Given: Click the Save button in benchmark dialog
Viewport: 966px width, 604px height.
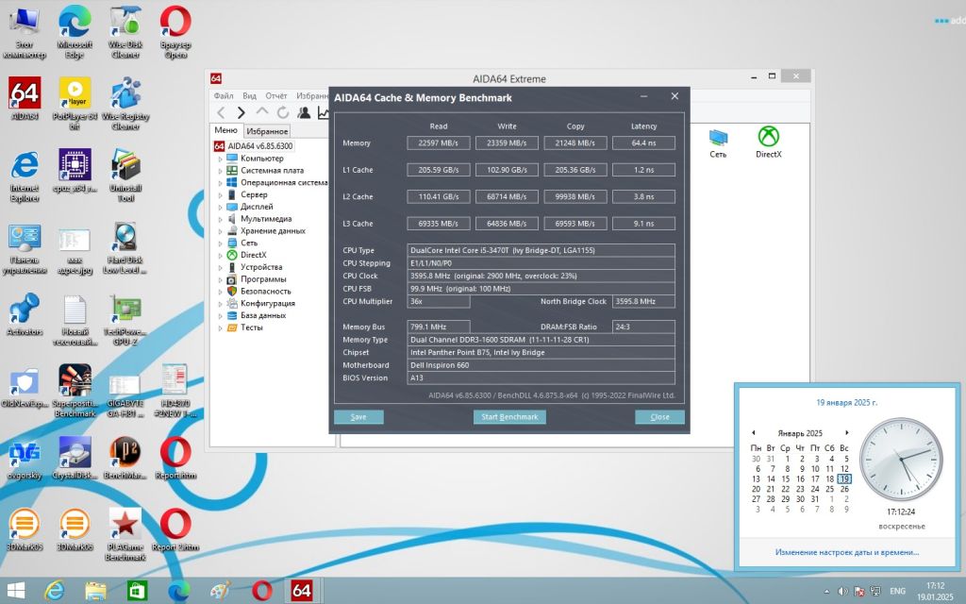Looking at the screenshot, I should coord(358,417).
